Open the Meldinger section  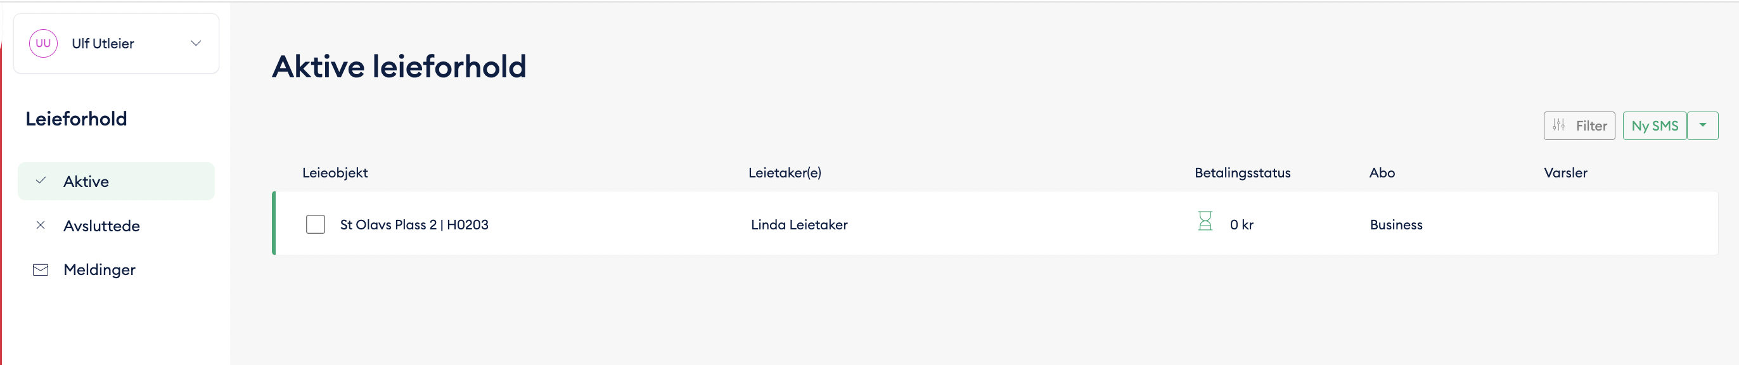pos(99,269)
